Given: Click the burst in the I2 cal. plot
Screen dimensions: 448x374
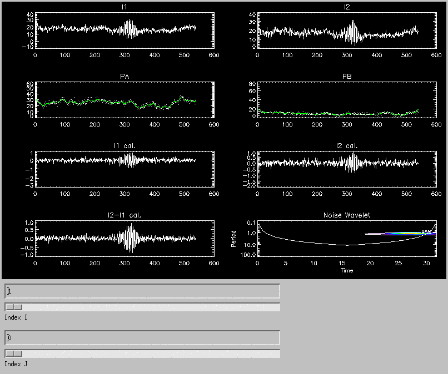Looking at the screenshot, I should pos(351,162).
